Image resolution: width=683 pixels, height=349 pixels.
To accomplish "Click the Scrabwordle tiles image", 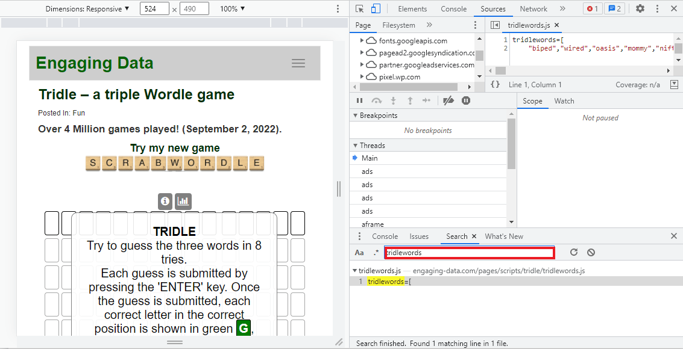I will tap(175, 164).
